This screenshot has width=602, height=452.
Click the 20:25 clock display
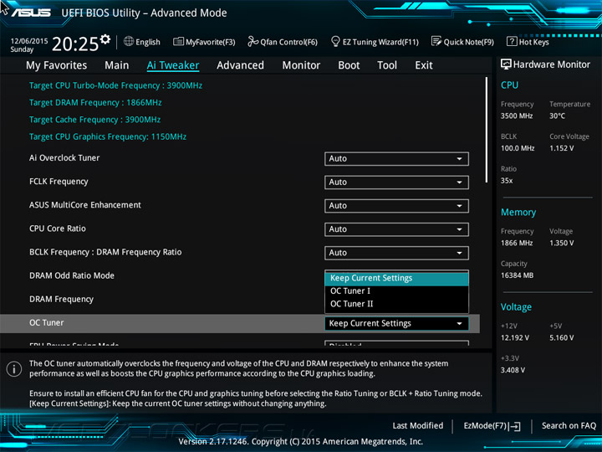[x=75, y=44]
